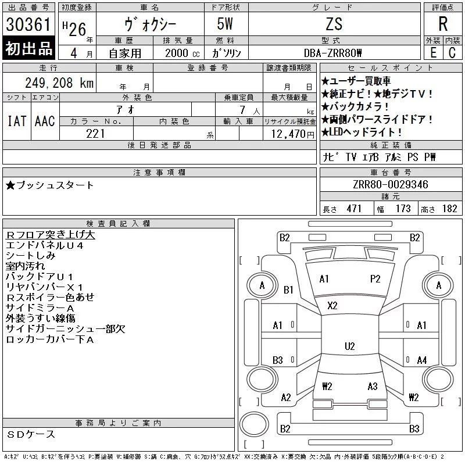Click the P2 mark on the hood

(x=375, y=279)
